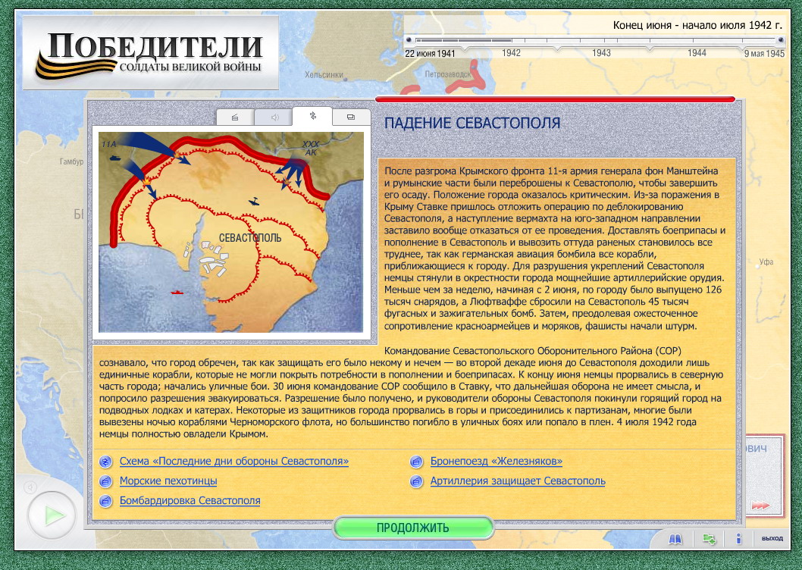The image size is (802, 570).
Task: Open the gallery windows tab
Action: (x=351, y=117)
